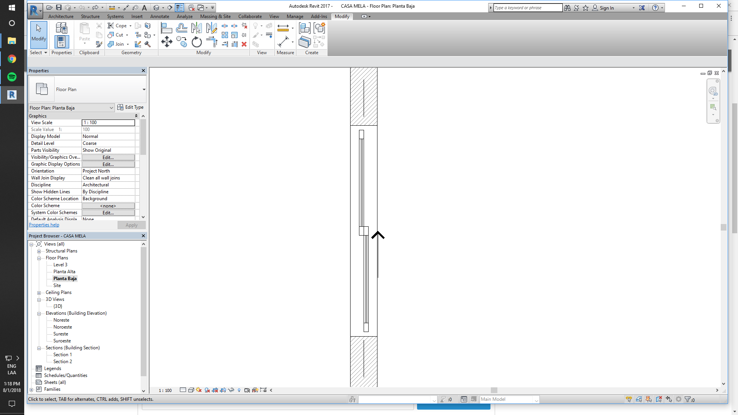Toggle Sun Path in view control bar
This screenshot has width=738, height=415.
[199, 390]
